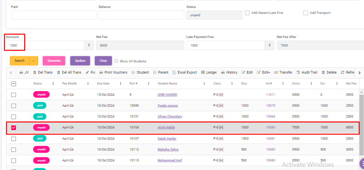
Task: Check the Add Transport option
Action: [x=306, y=13]
